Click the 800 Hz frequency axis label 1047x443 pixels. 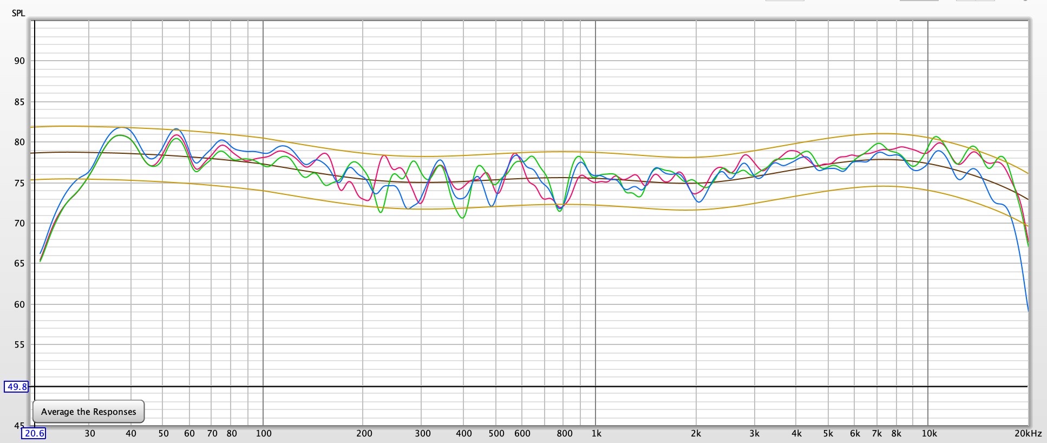point(565,433)
